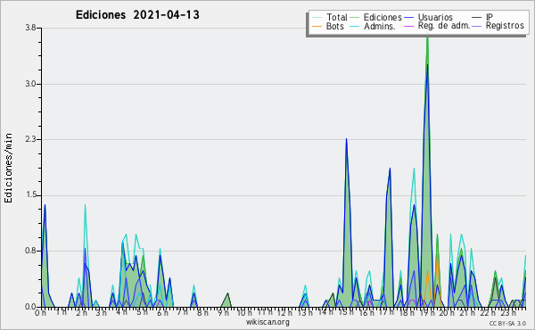
Task: Click the '4 h' x-axis label
Action: click(122, 312)
